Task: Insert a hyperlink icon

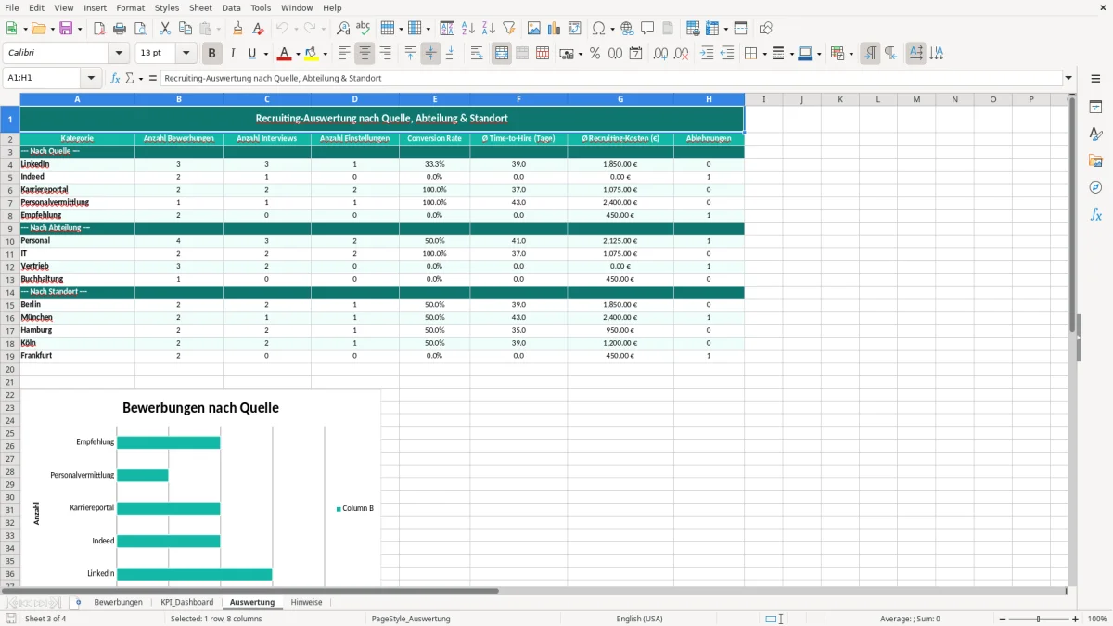Action: coord(628,29)
